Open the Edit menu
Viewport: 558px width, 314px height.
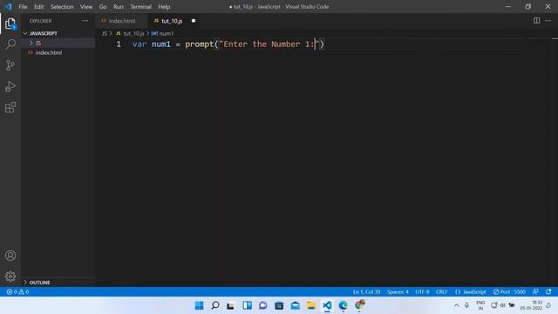[38, 7]
